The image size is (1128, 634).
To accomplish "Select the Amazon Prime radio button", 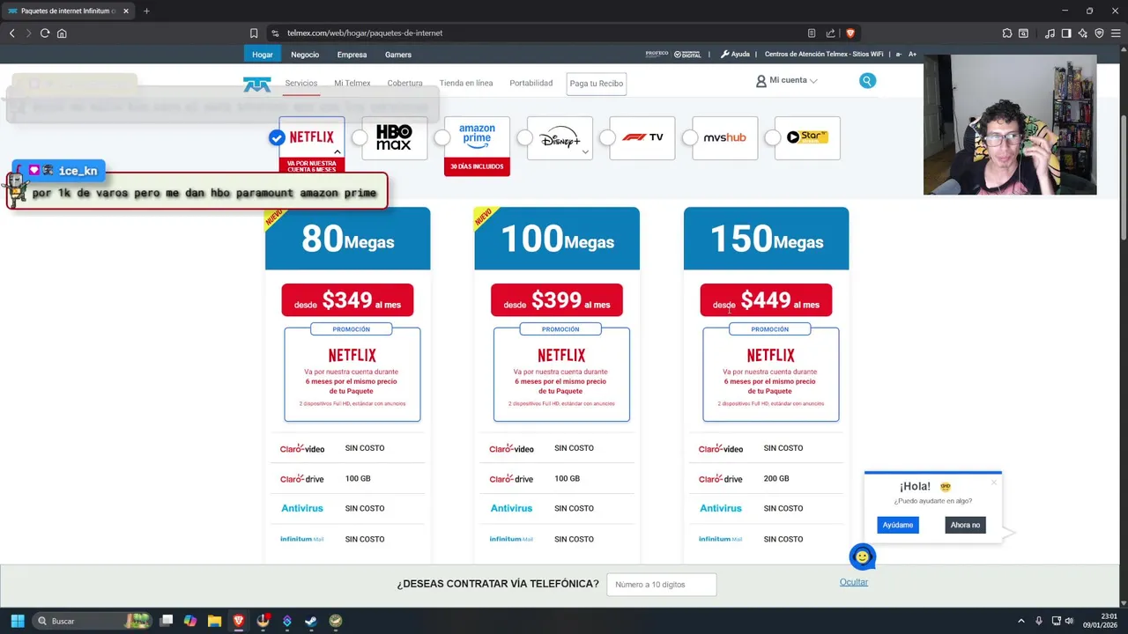I will coord(442,137).
